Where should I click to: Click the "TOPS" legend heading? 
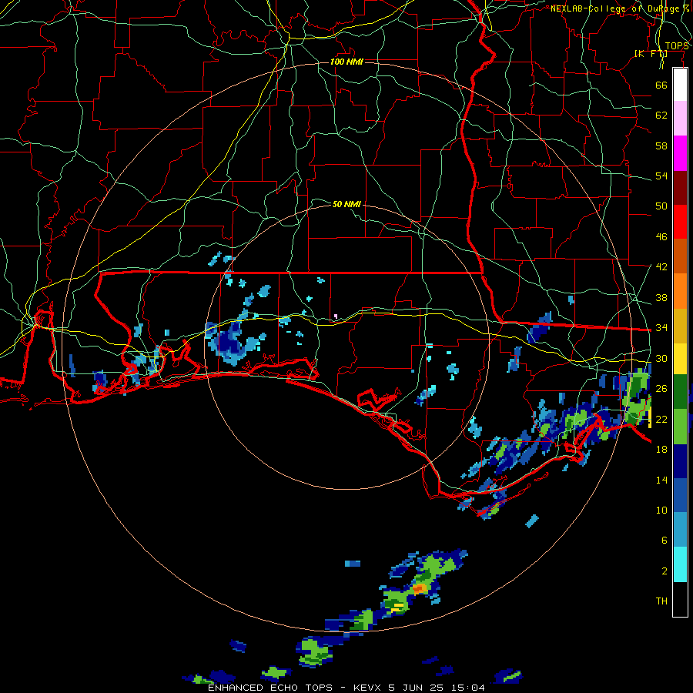coord(677,46)
